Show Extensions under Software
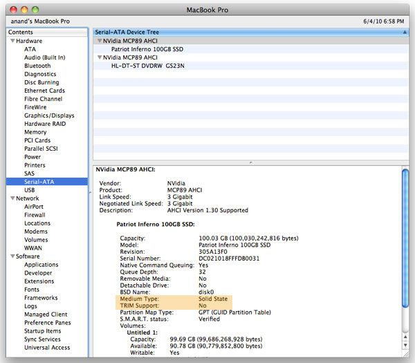 (39, 281)
